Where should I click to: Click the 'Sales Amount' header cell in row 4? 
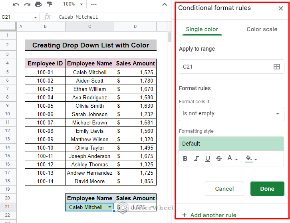(135, 63)
